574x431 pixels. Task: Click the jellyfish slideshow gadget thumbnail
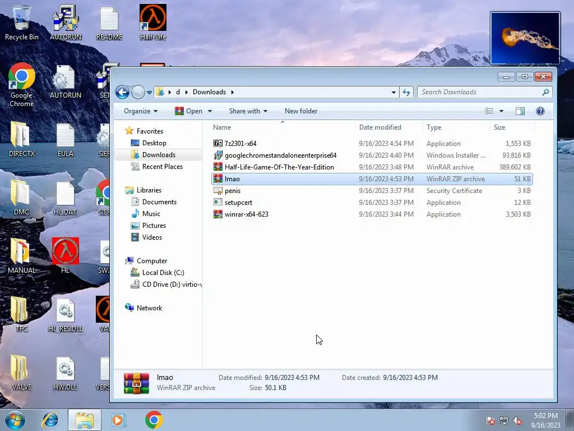pyautogui.click(x=525, y=38)
